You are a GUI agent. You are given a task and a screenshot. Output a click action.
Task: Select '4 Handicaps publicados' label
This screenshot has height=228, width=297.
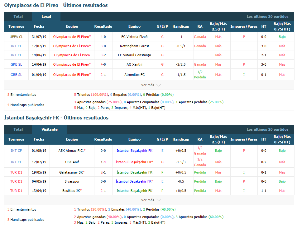pyautogui.click(x=26, y=105)
